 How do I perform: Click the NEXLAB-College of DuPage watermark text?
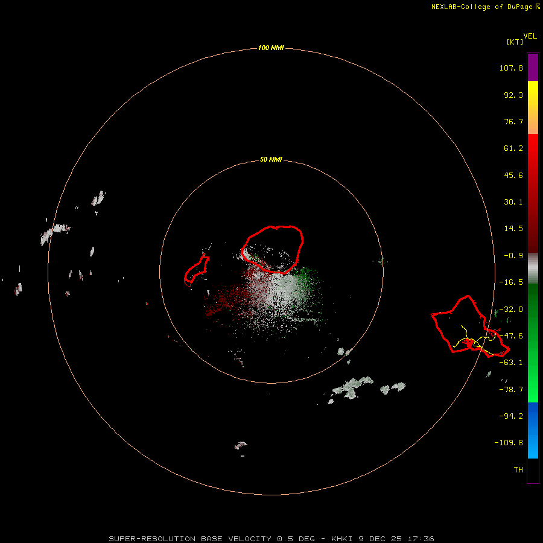(x=485, y=7)
